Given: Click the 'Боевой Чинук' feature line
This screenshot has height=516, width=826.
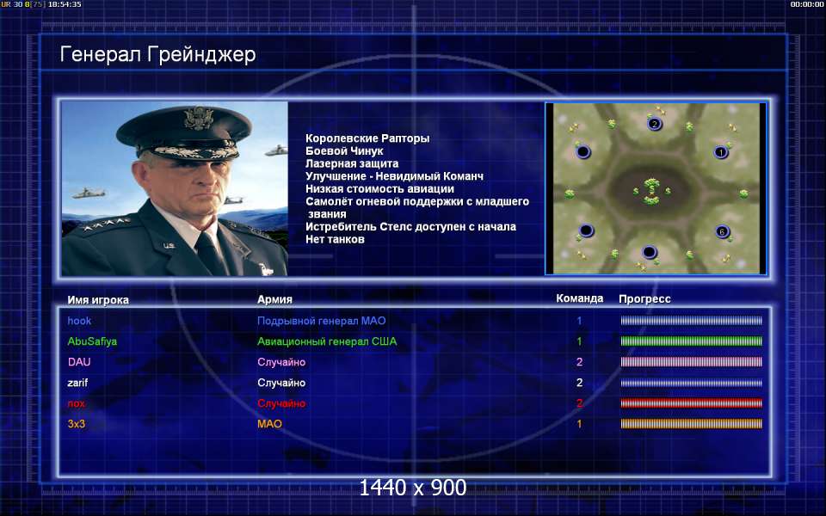Looking at the screenshot, I should tap(344, 151).
